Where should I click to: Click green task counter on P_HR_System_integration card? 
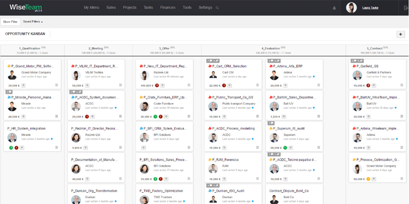pyautogui.click(x=11, y=147)
